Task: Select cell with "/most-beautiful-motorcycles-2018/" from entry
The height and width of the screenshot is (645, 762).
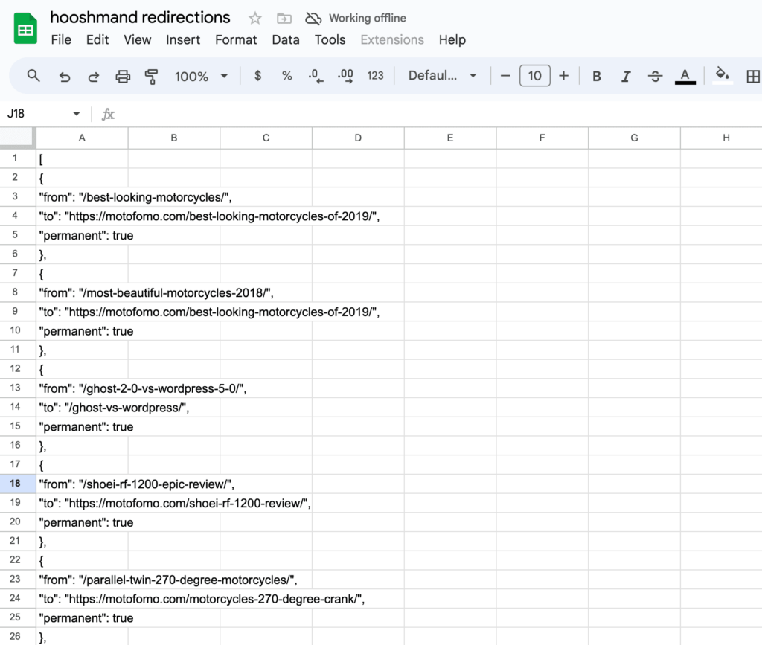Action: pyautogui.click(x=82, y=292)
